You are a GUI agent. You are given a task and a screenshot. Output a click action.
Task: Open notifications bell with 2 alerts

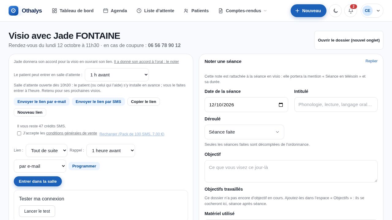pos(351,11)
